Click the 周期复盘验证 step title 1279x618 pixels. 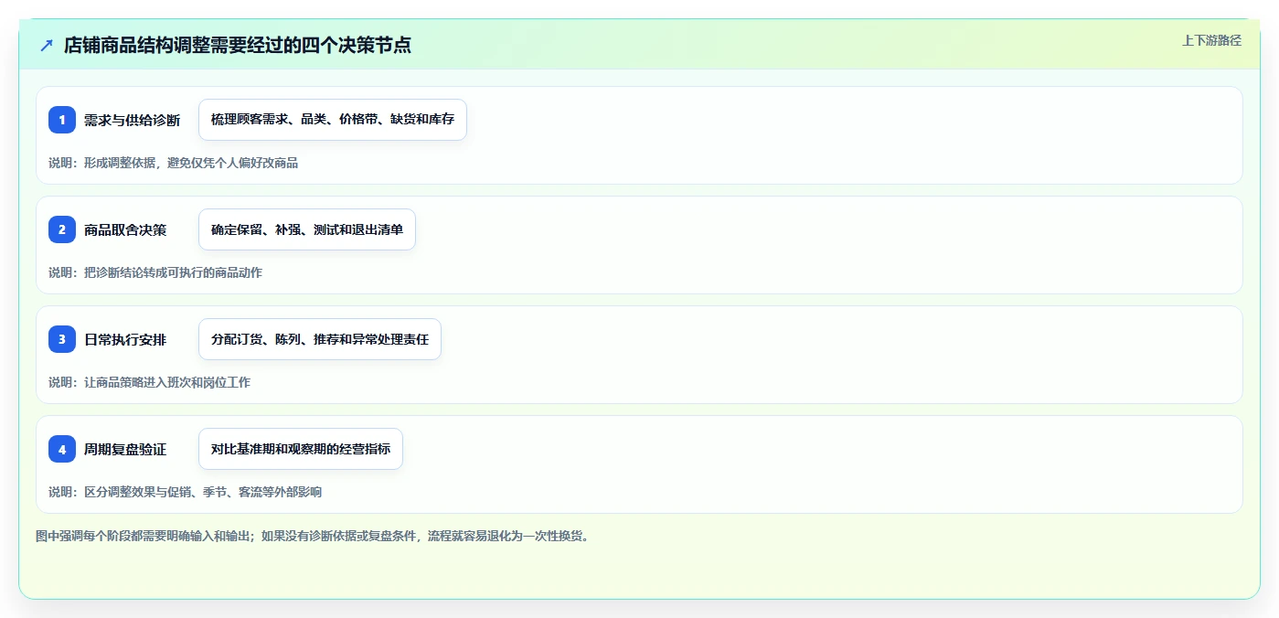click(125, 449)
